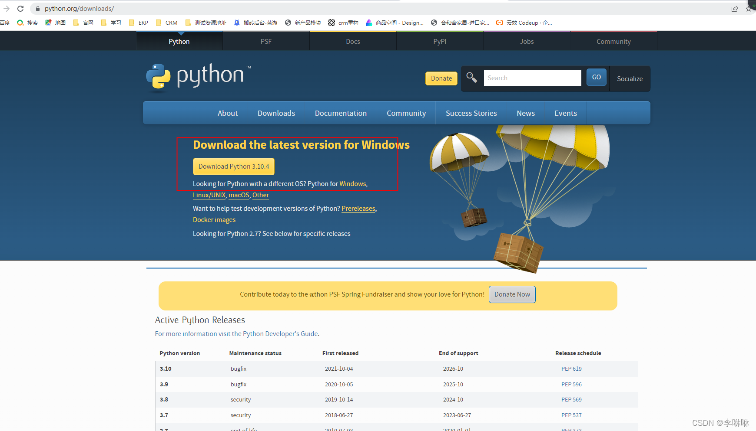This screenshot has width=756, height=431.
Task: Open the PEP 569 release schedule
Action: click(x=571, y=400)
